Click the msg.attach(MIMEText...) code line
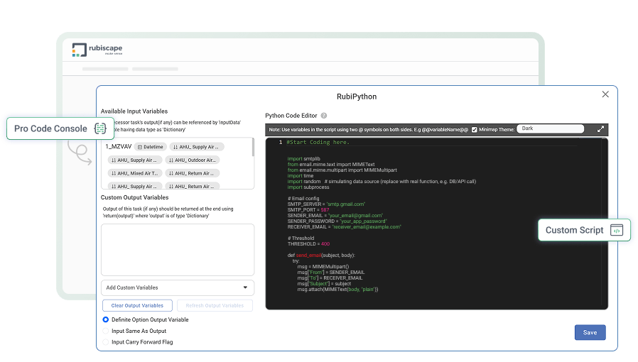Image resolution: width=638 pixels, height=362 pixels. pyautogui.click(x=337, y=290)
